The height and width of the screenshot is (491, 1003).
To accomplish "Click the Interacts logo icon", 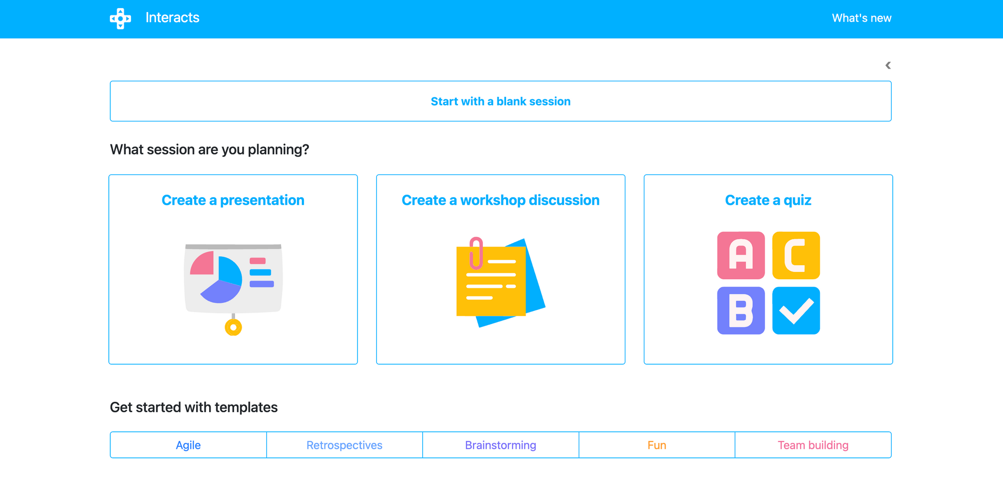I will (x=120, y=19).
